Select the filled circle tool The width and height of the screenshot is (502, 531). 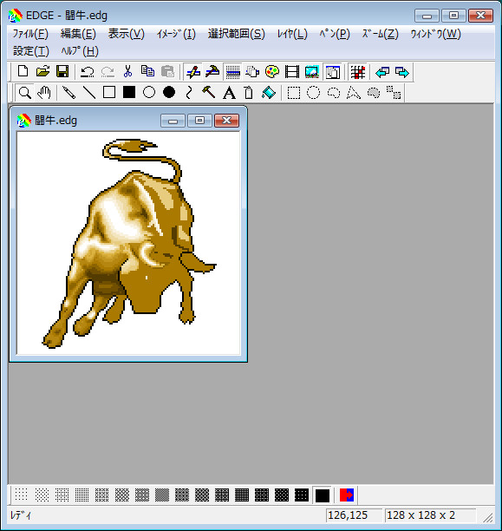pyautogui.click(x=169, y=92)
